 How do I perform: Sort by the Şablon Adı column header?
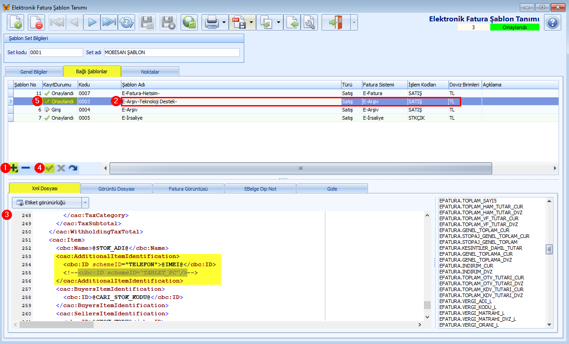[231, 85]
